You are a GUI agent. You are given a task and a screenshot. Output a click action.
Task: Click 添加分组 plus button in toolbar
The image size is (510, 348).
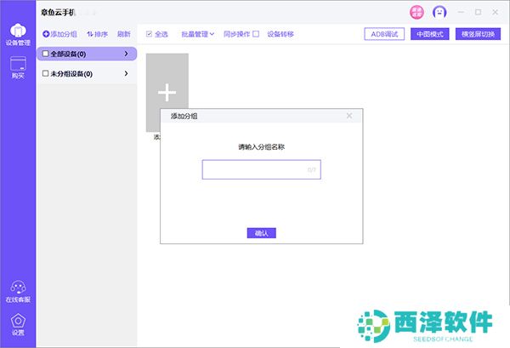point(59,34)
